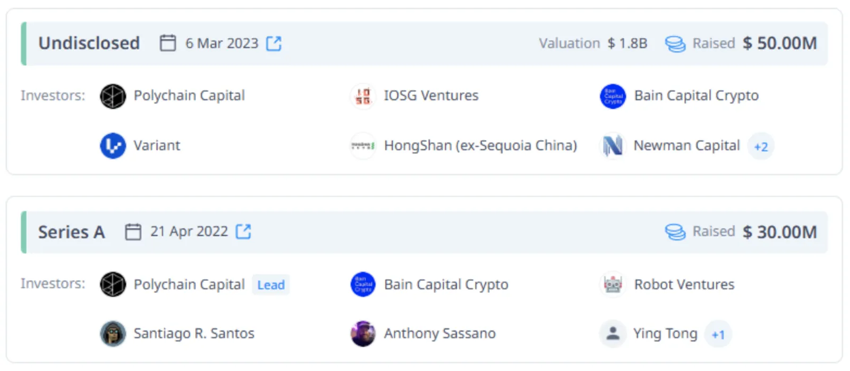The height and width of the screenshot is (371, 850).
Task: Click Variant logo icon
Action: coord(113,145)
